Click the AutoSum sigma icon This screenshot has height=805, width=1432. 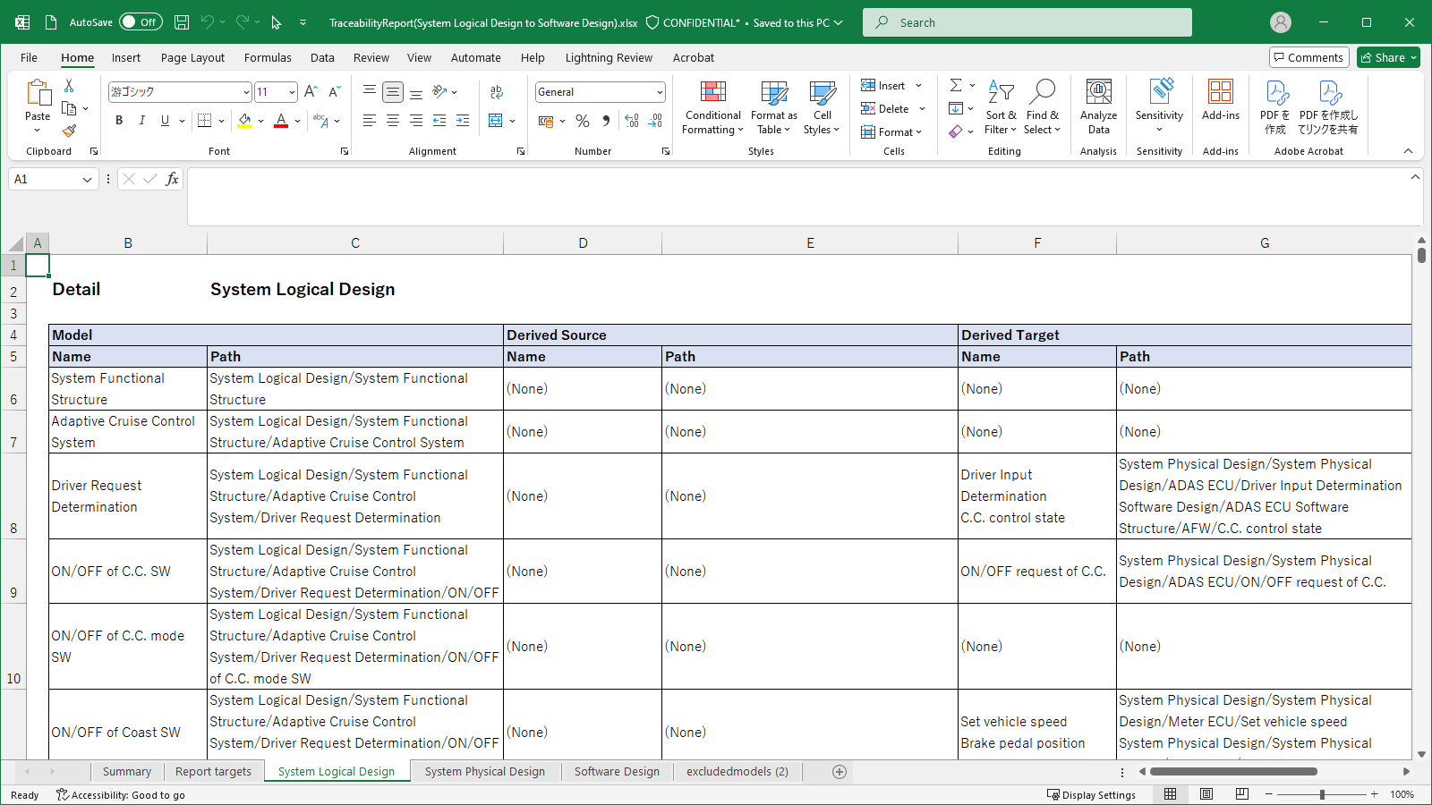pyautogui.click(x=956, y=85)
